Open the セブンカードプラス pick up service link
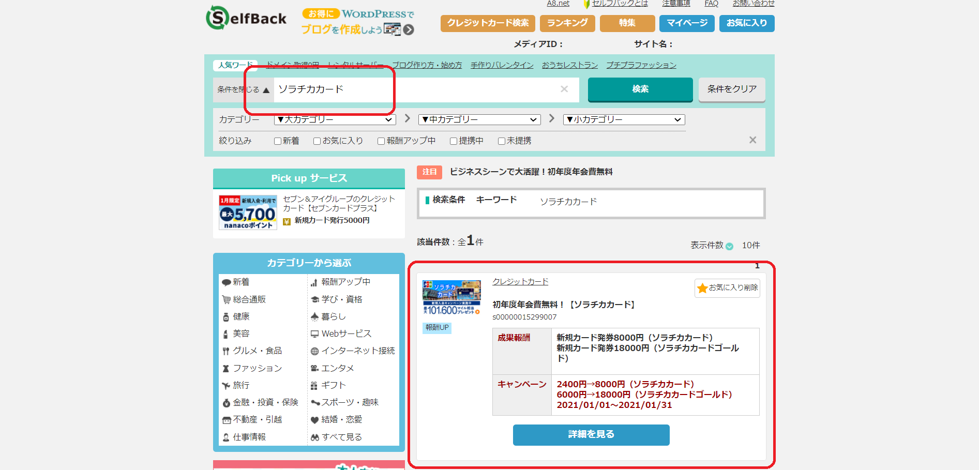This screenshot has width=979, height=470. [x=339, y=204]
